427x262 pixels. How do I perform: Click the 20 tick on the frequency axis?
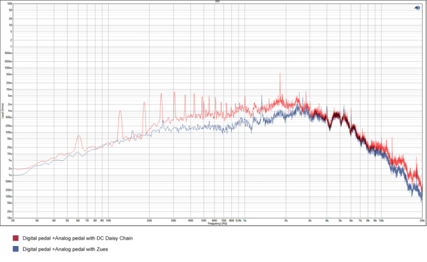(x=13, y=220)
